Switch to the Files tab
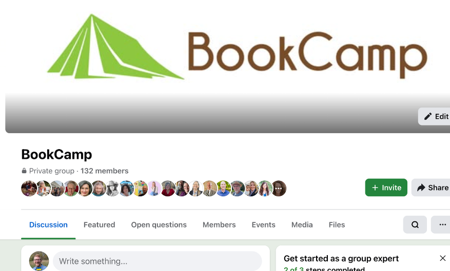 coord(337,224)
